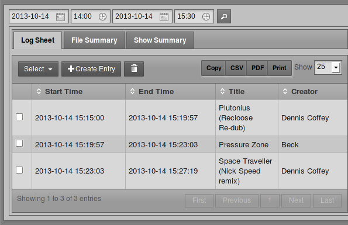Export the log as CSV
The width and height of the screenshot is (348, 225).
coord(237,68)
